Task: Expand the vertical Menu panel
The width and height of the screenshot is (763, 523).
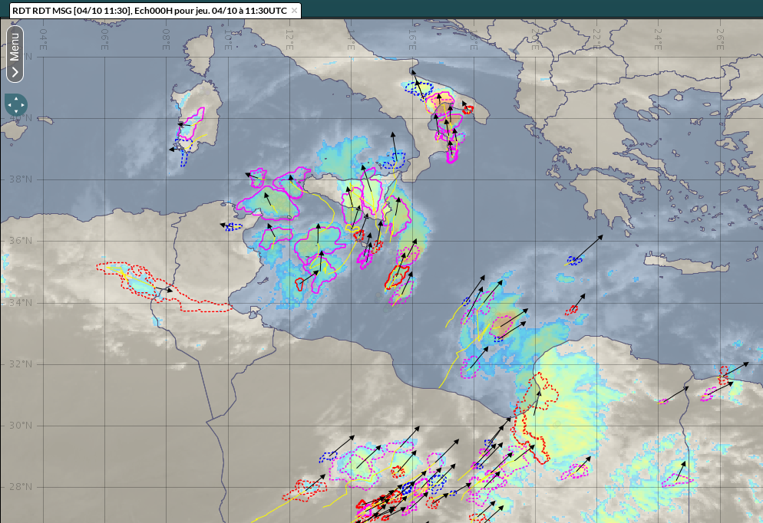Action: tap(15, 54)
